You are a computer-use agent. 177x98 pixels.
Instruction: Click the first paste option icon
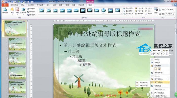point(156,69)
